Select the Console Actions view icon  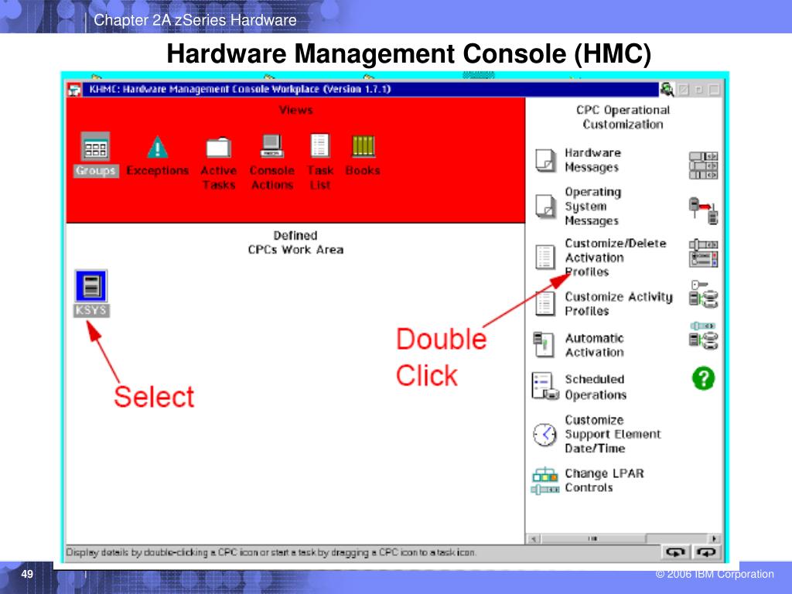point(271,146)
